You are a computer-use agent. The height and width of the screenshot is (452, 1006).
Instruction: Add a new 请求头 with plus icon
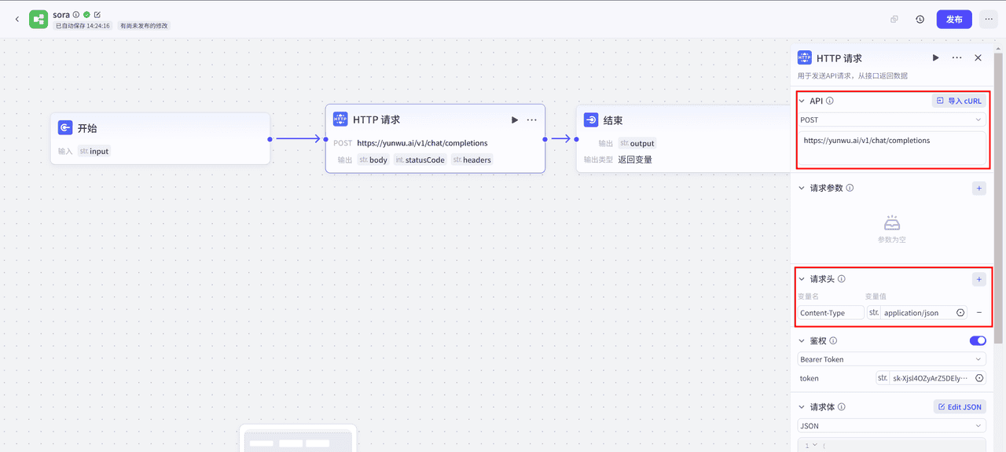[x=978, y=279]
